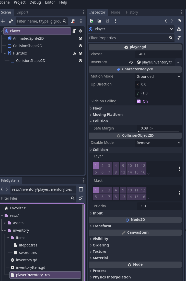Click the HurtBox signal connections icon
Screen dimensions: 186x281
click(x=74, y=53)
